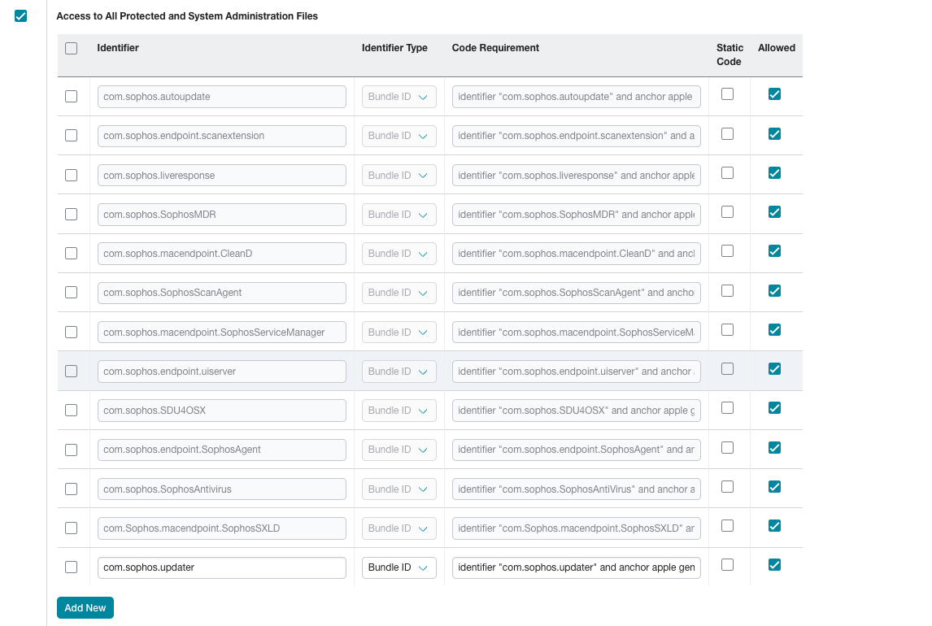Viewport: 932px width, 626px height.
Task: Open Identifier Type dropdown for com.sophos.macendpoint.CleanD
Action: point(398,254)
